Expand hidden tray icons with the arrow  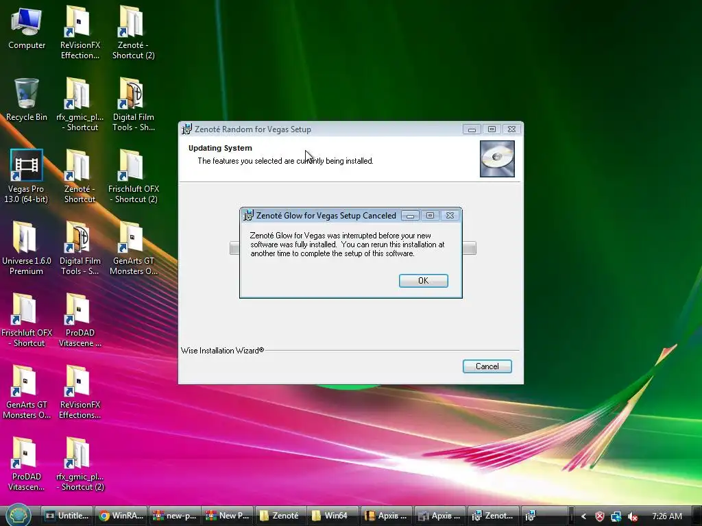583,516
